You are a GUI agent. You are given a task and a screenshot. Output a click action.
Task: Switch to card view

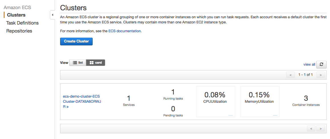click(95, 63)
